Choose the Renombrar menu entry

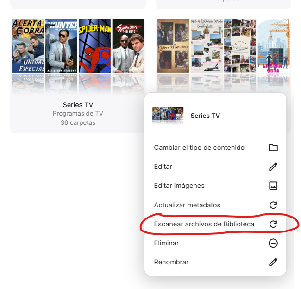(171, 262)
